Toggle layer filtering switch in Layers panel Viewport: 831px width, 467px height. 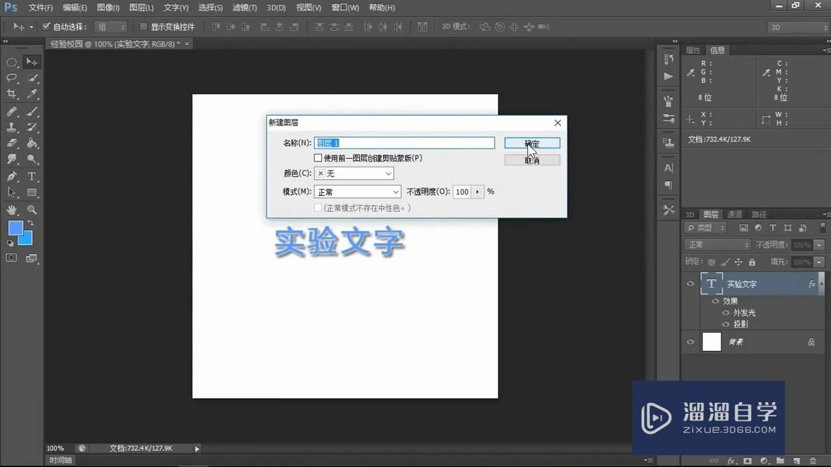click(x=823, y=228)
